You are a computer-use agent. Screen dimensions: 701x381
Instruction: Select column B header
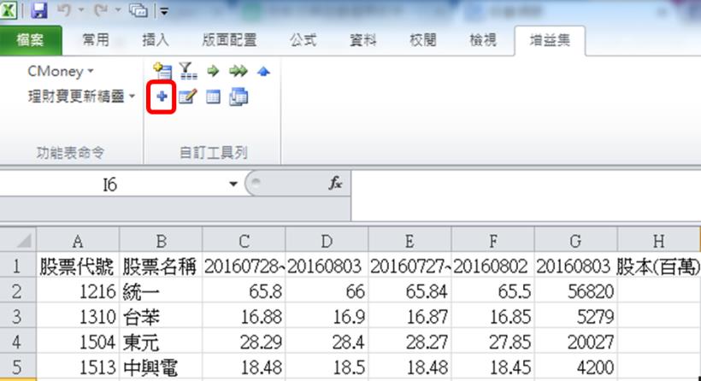161,241
